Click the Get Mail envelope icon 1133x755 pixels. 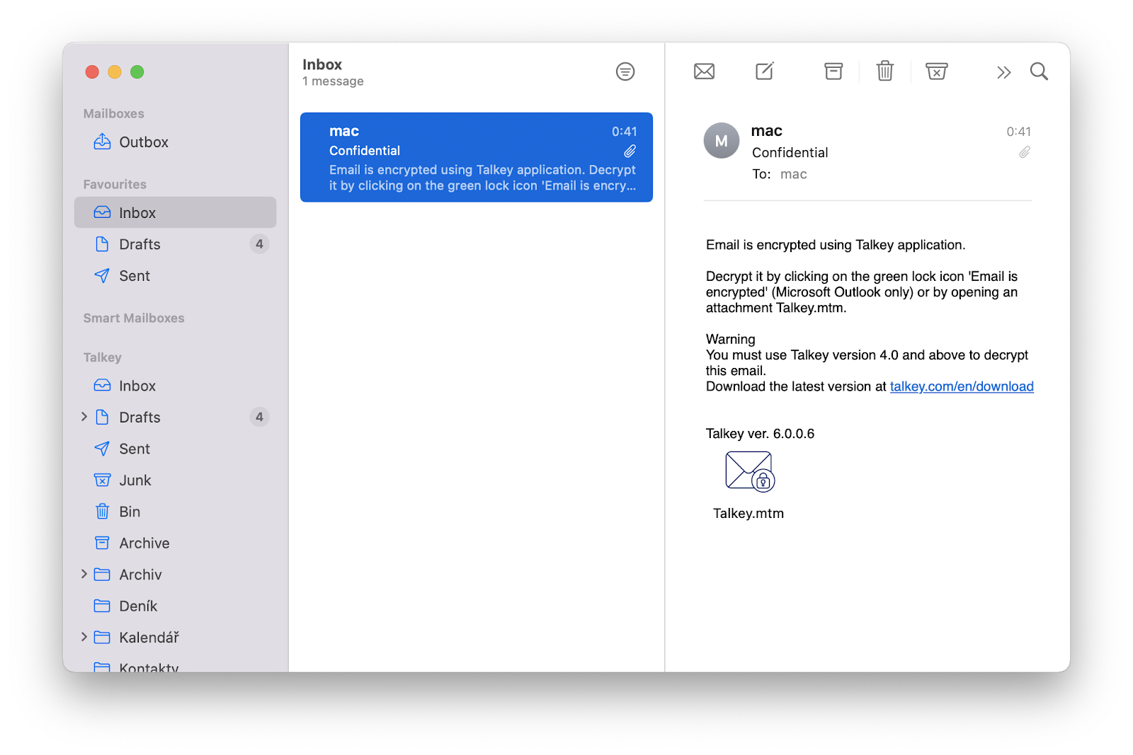pyautogui.click(x=704, y=71)
